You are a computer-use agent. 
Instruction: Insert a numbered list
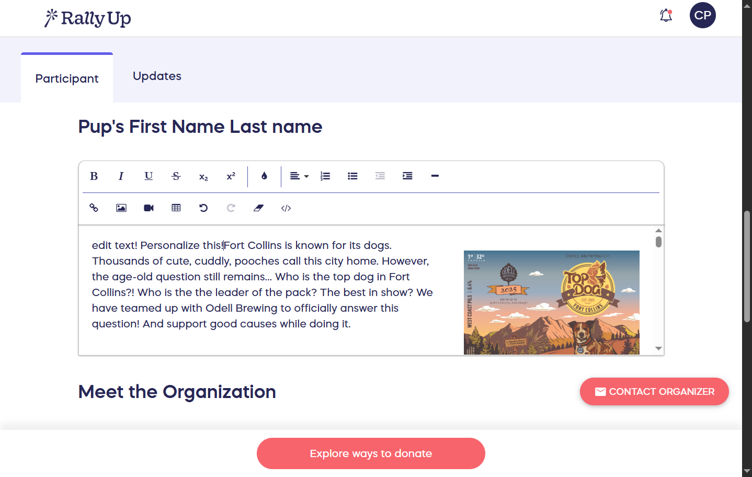click(325, 176)
